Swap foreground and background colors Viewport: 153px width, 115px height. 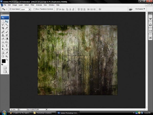click(x=7, y=60)
